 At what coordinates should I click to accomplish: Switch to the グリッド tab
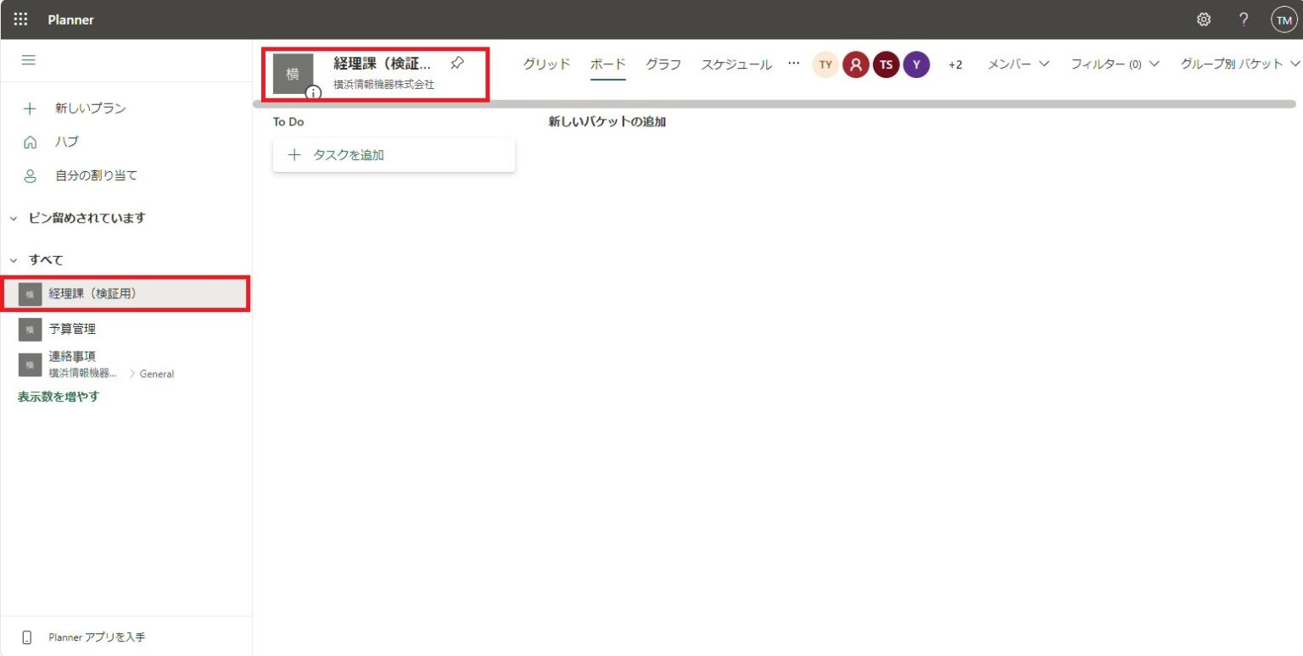[546, 64]
